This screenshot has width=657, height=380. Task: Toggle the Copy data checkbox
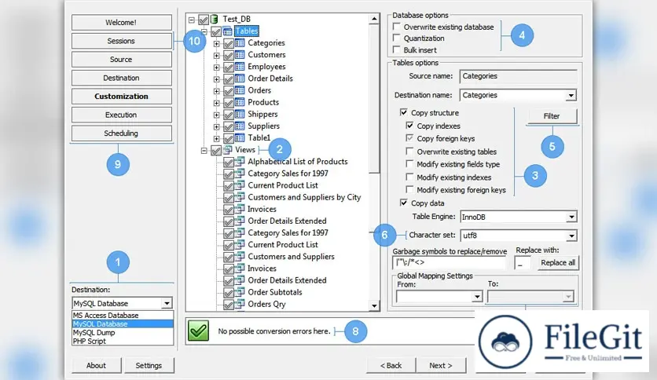point(403,203)
